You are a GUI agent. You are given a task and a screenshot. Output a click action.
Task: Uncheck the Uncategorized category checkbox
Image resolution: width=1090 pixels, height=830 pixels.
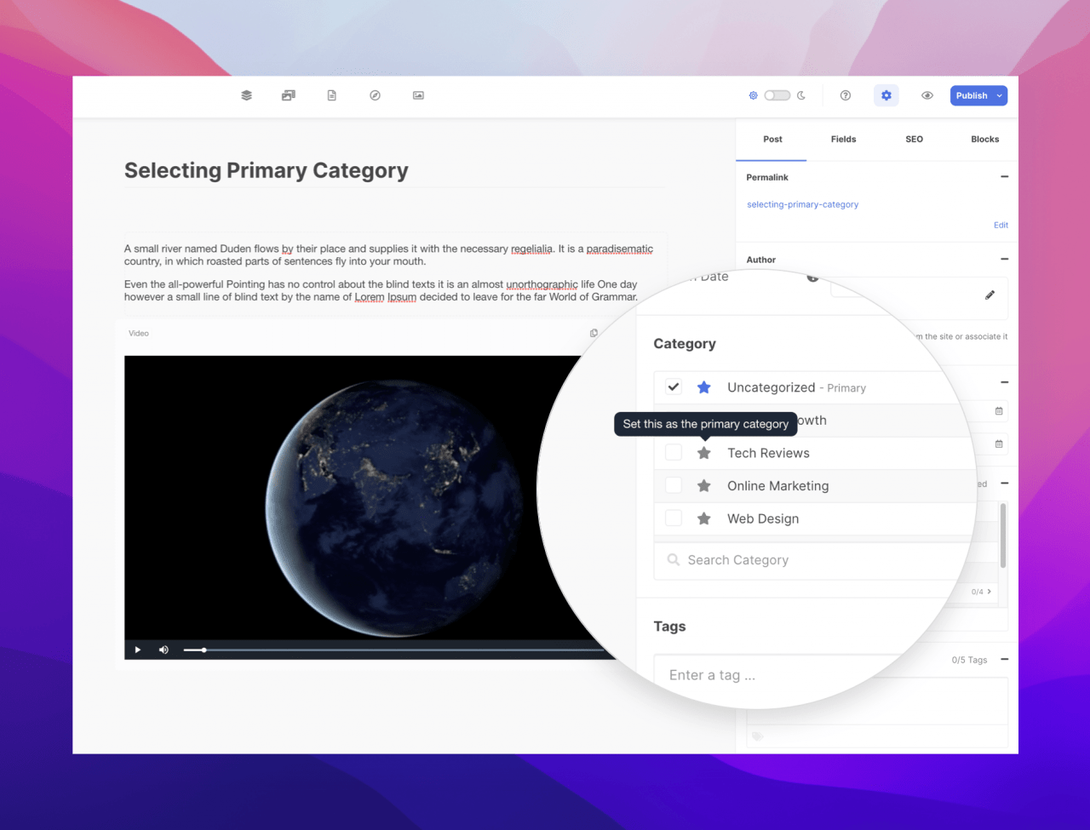(x=674, y=386)
